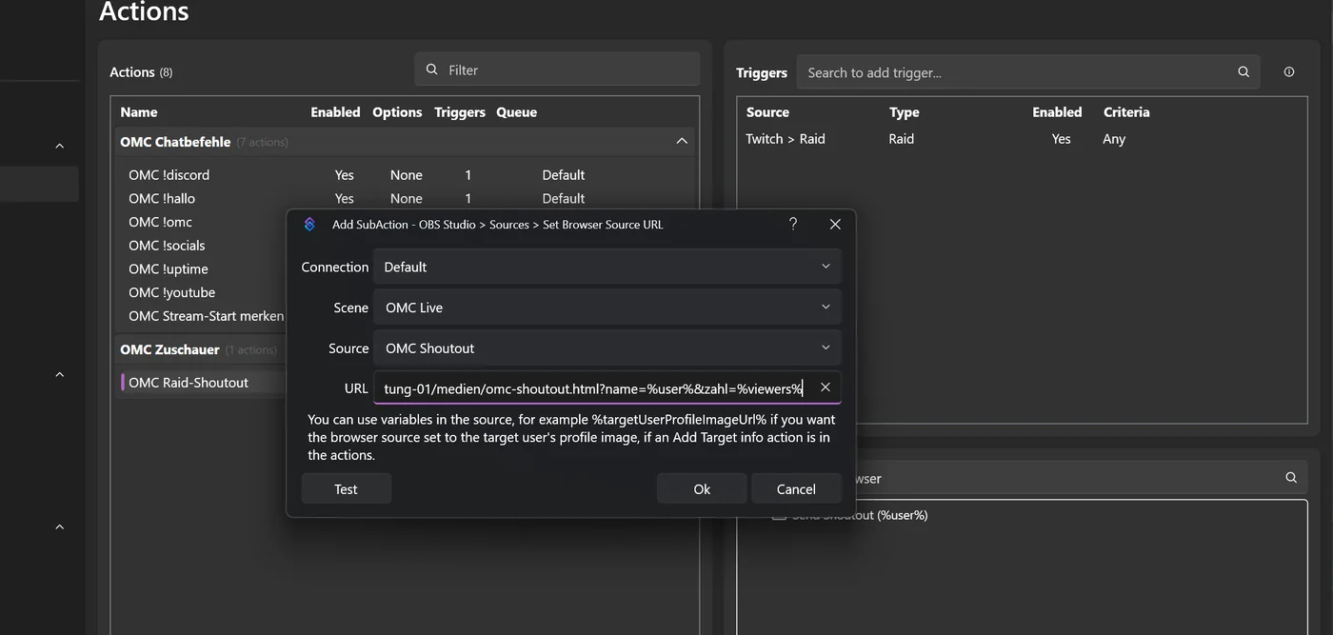Focus the Search to add trigger field
This screenshot has height=635, width=1333.
pyautogui.click(x=1028, y=72)
